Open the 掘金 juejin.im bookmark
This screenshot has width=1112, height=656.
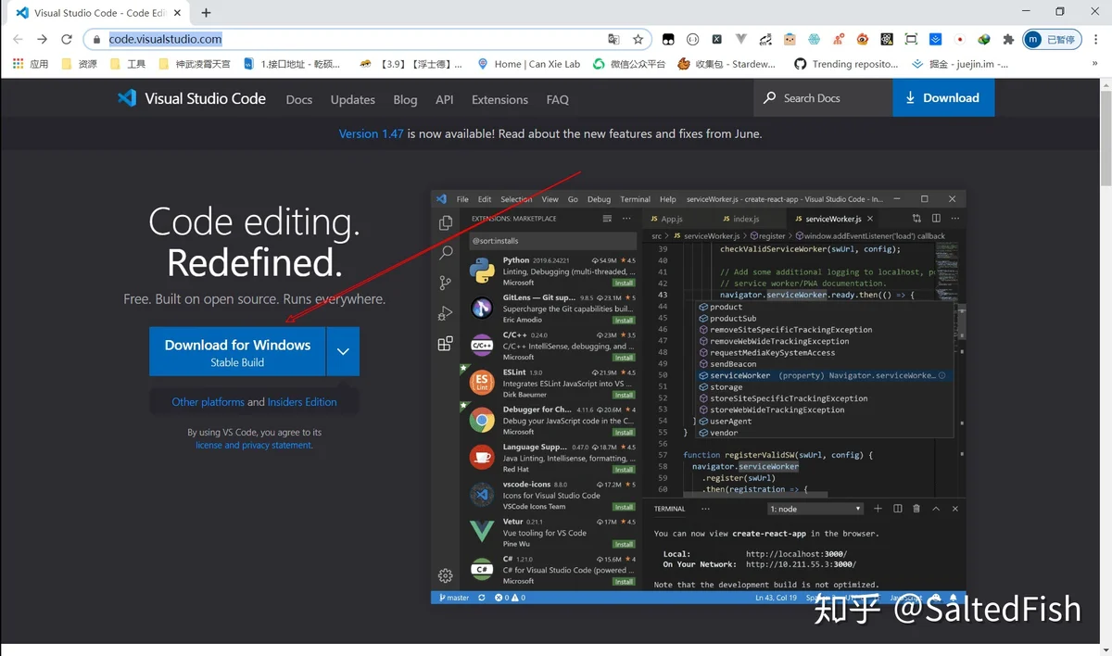959,64
